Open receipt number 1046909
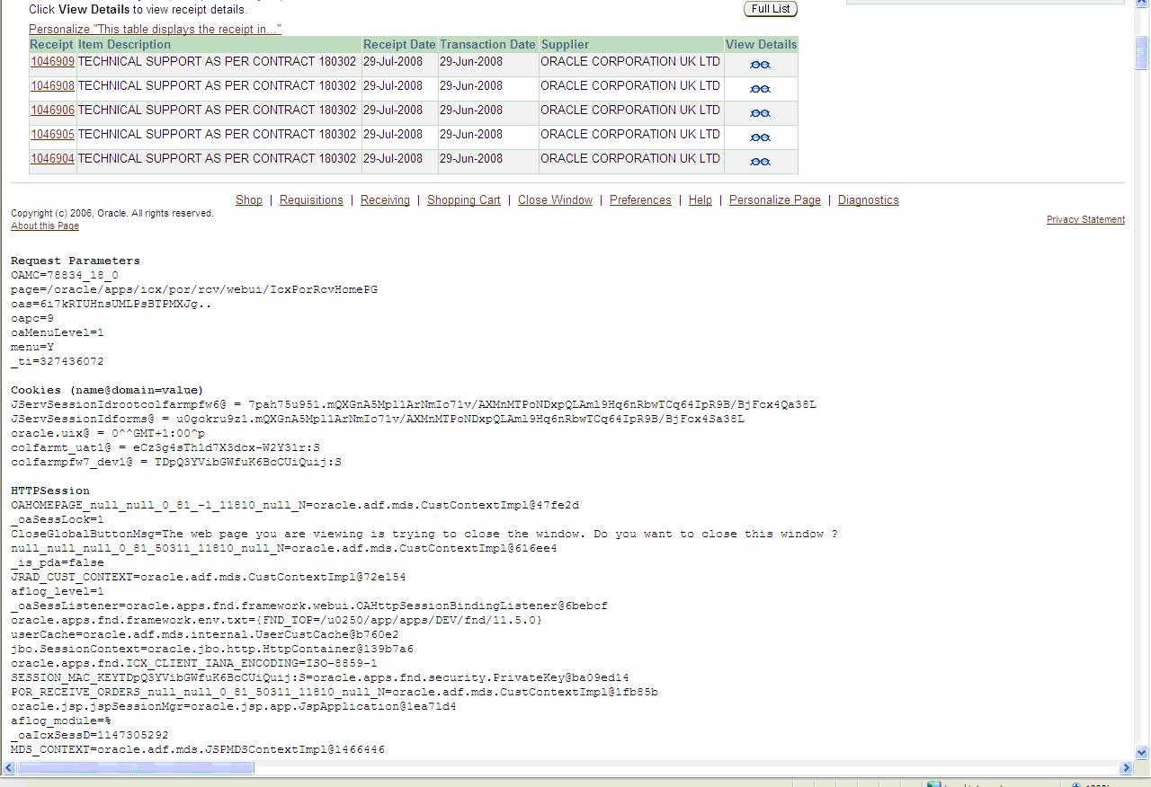 pos(52,62)
